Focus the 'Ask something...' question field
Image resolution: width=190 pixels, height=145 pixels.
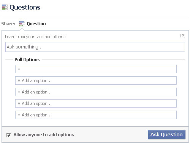tap(95, 47)
